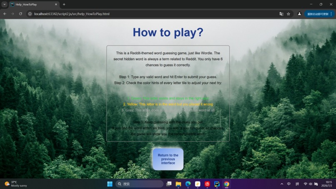Screen dimensions: 336x189
Task: Bookmark this page with the star icon
Action: 288,14
